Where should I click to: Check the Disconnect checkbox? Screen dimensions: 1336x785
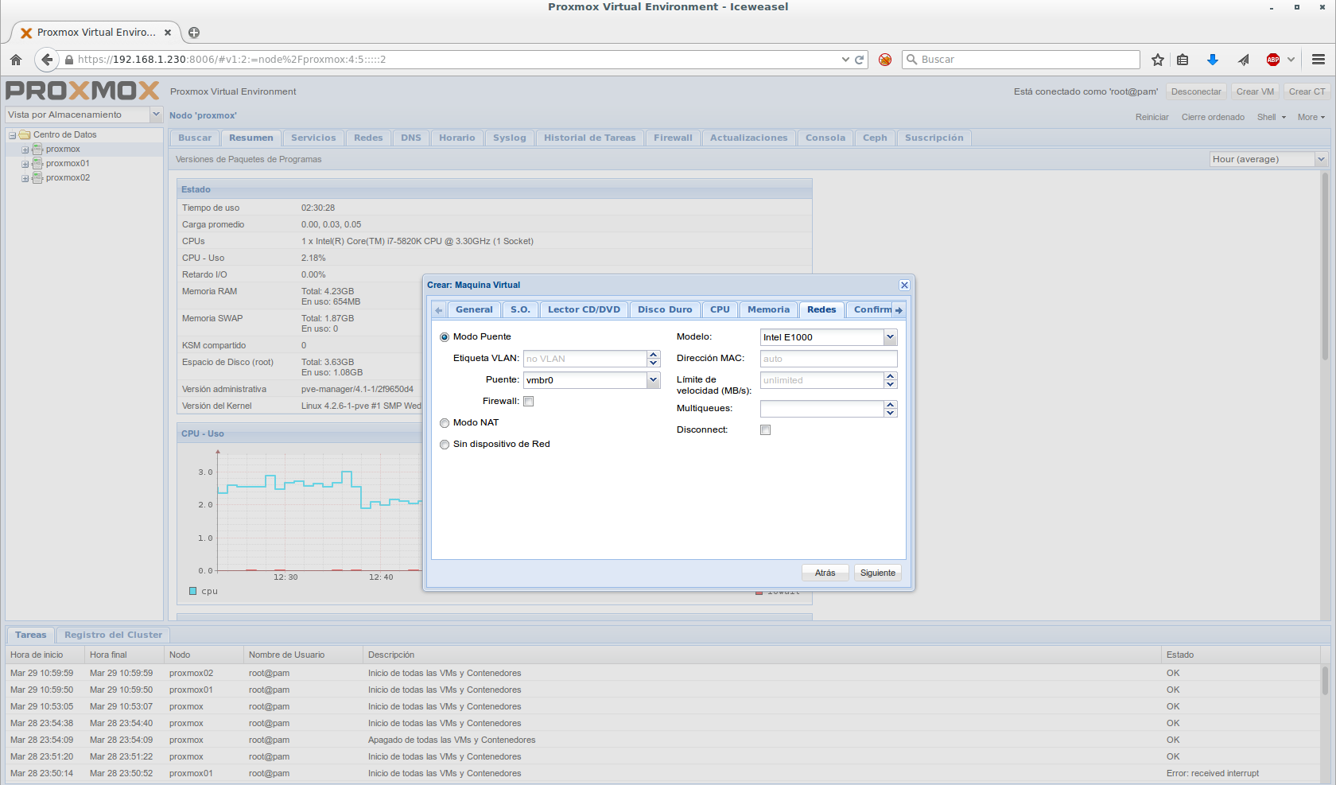point(765,430)
